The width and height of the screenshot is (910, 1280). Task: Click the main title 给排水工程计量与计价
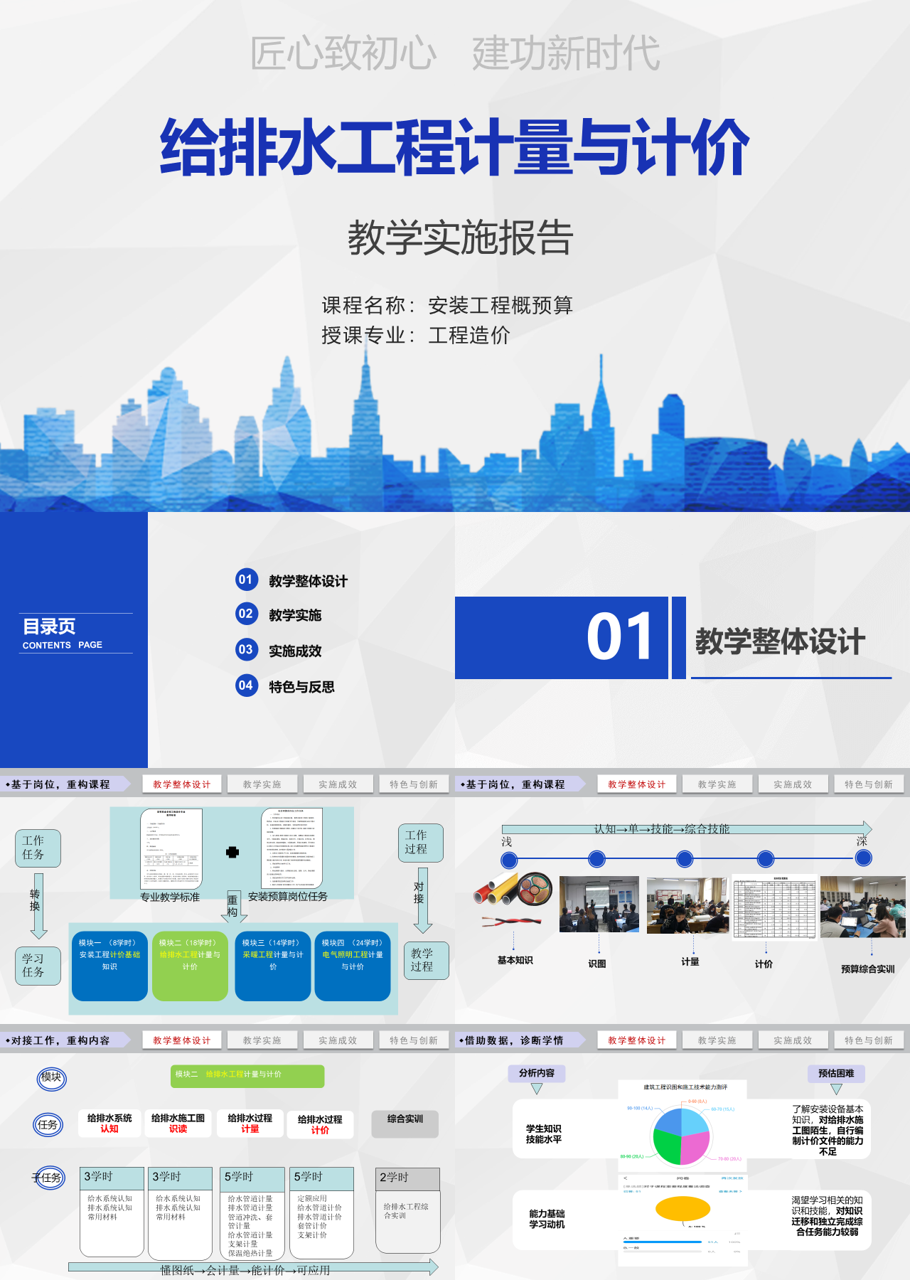(455, 146)
